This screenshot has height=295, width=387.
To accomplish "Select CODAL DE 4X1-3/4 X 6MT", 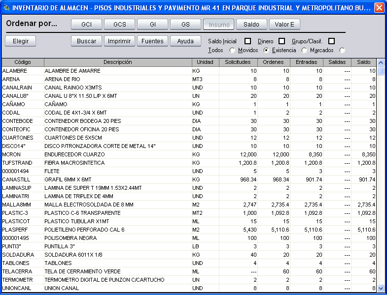I will [75, 113].
